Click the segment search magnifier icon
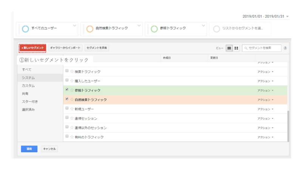The height and width of the screenshot is (170, 302). click(246, 48)
